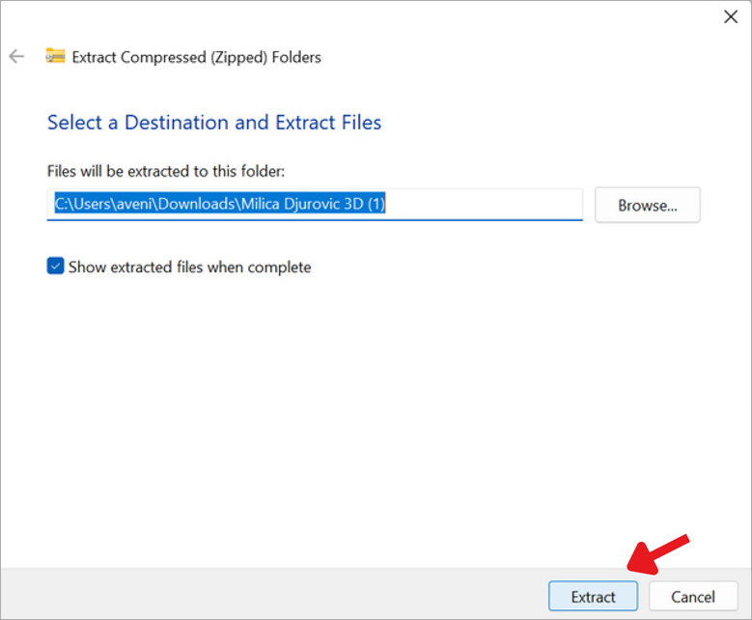Image resolution: width=752 pixels, height=620 pixels.
Task: Close the extraction dialog with X
Action: click(x=731, y=16)
